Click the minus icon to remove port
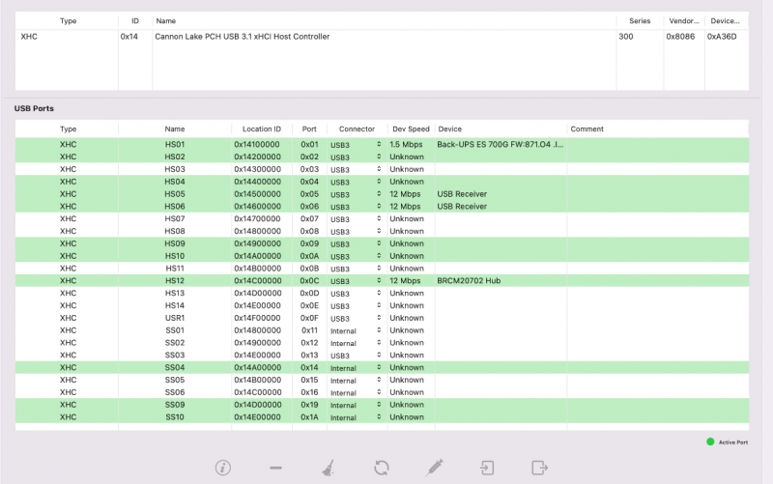 tap(275, 468)
